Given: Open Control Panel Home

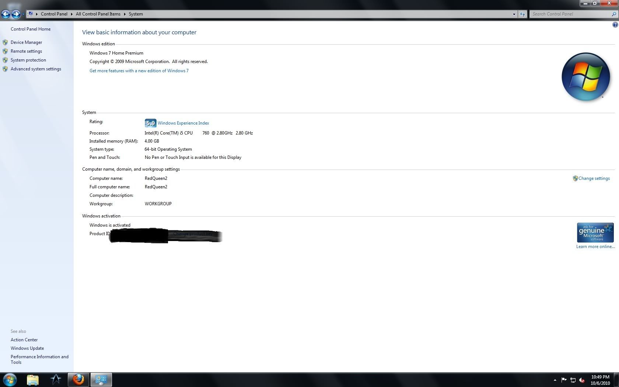Looking at the screenshot, I should point(31,29).
